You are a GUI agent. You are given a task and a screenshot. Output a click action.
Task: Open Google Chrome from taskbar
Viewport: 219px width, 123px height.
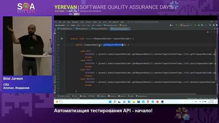tap(148, 102)
